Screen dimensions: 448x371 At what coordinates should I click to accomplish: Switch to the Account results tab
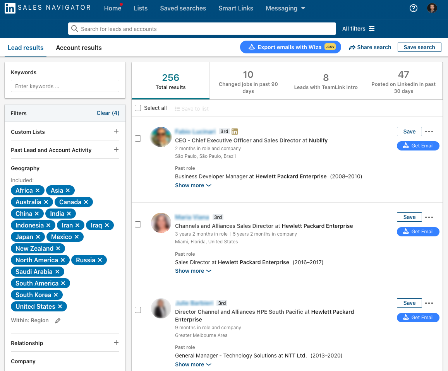79,48
